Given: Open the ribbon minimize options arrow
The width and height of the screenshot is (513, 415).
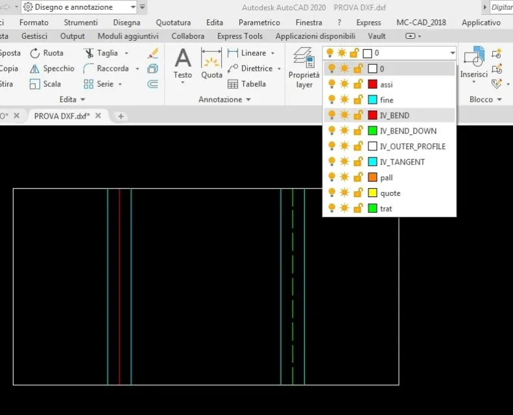Looking at the screenshot, I should tap(420, 36).
